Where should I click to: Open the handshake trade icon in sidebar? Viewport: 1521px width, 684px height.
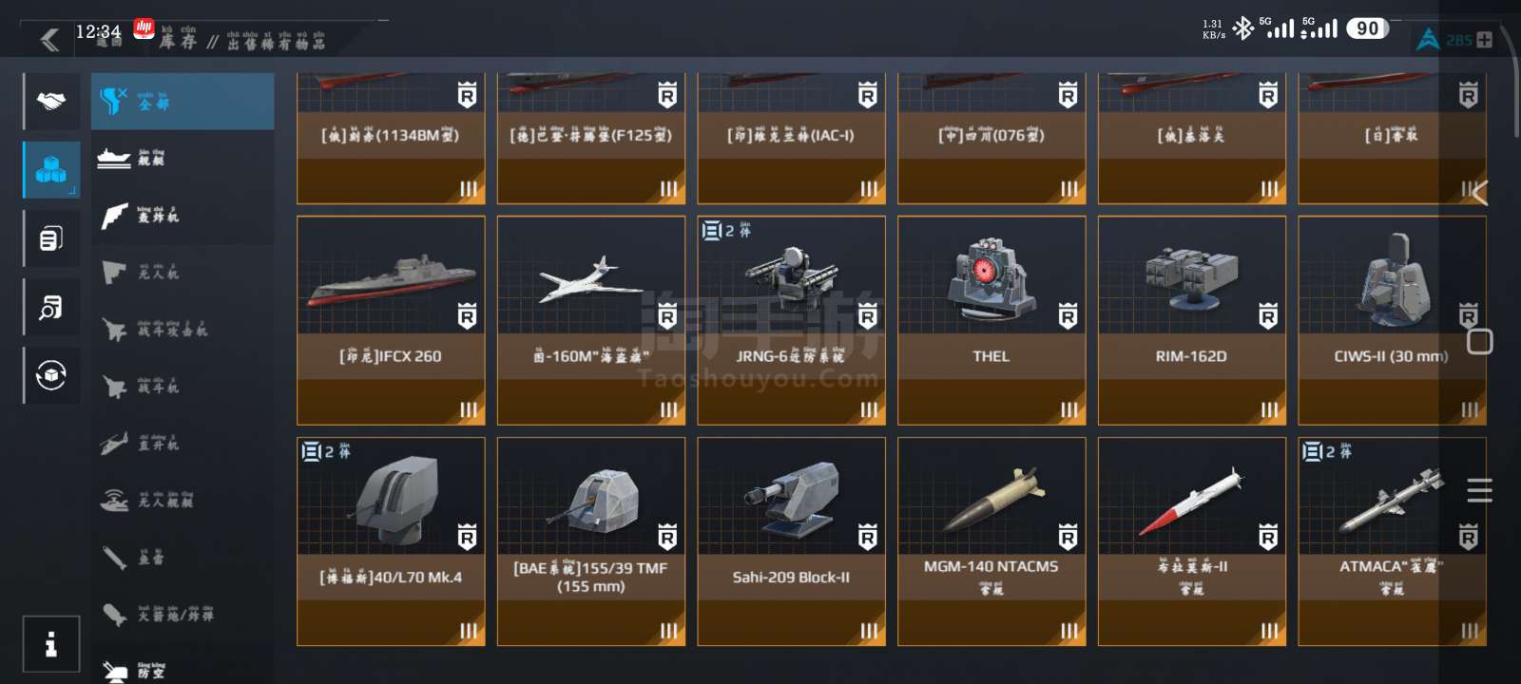click(51, 101)
